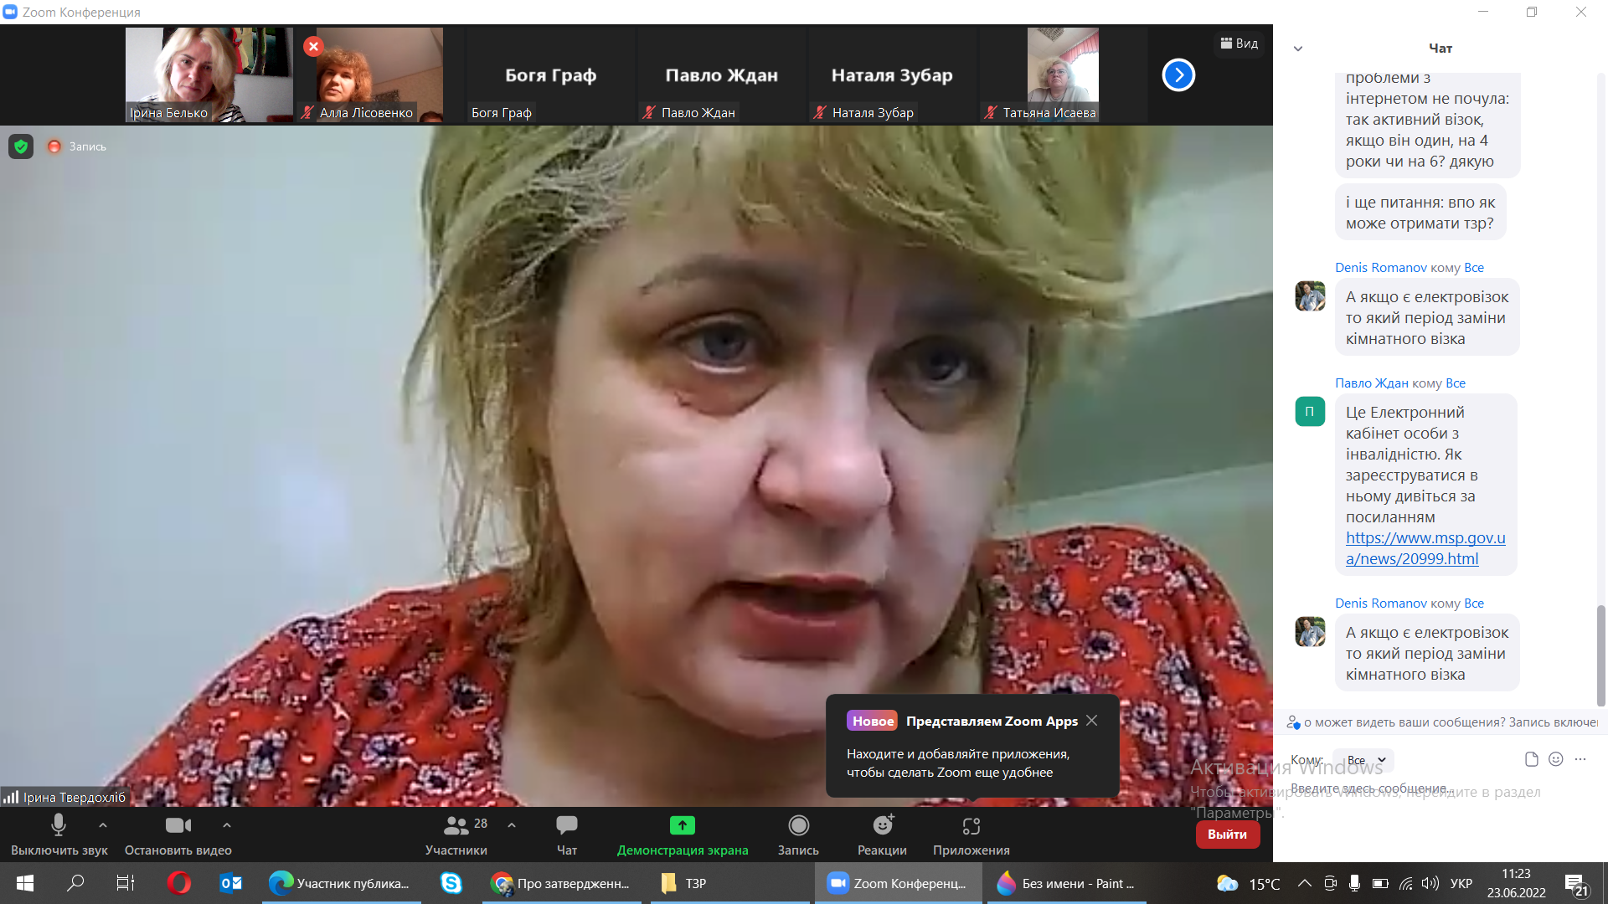1608x904 pixels.
Task: Open emoji picker in chat
Action: (1556, 759)
